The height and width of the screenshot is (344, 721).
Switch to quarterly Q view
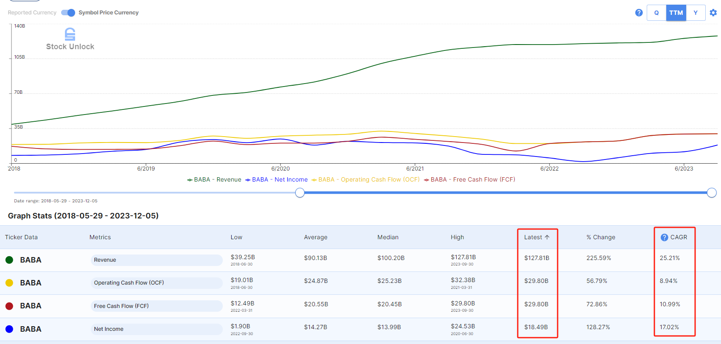[656, 13]
